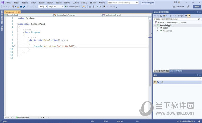Click the navigate backward arrow in toolbar
The image size is (202, 123).
[4, 7]
